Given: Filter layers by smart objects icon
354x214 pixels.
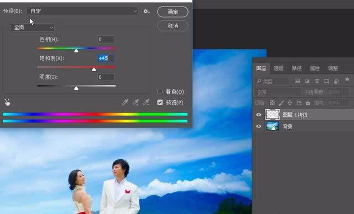Looking at the screenshot, I should pyautogui.click(x=336, y=81).
